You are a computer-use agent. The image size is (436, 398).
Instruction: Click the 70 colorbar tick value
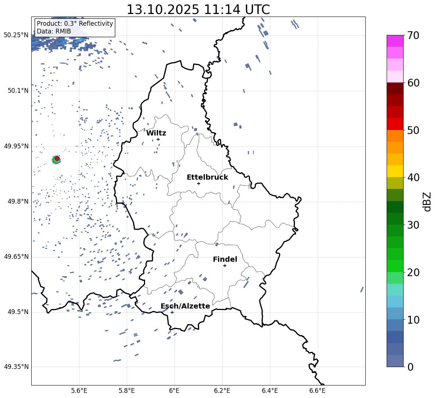point(413,36)
